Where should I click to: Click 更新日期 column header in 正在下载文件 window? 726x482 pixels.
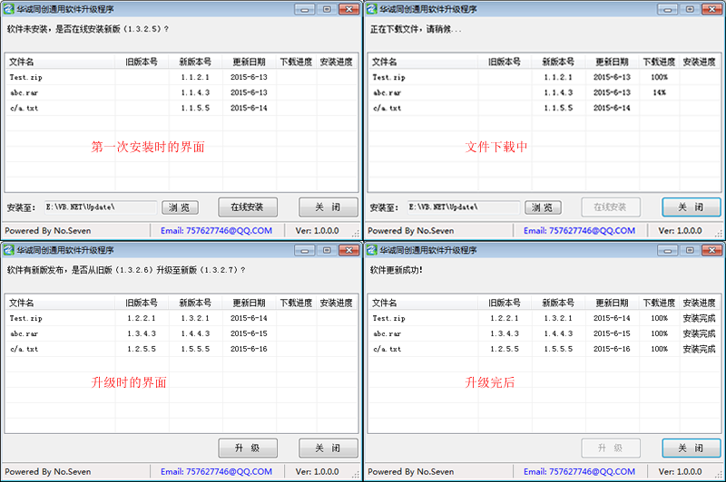(612, 62)
